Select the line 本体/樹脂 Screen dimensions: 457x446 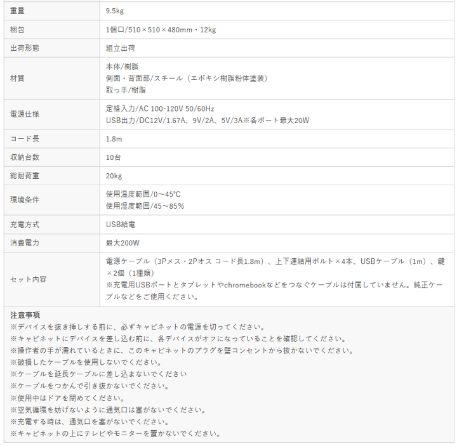click(x=122, y=67)
